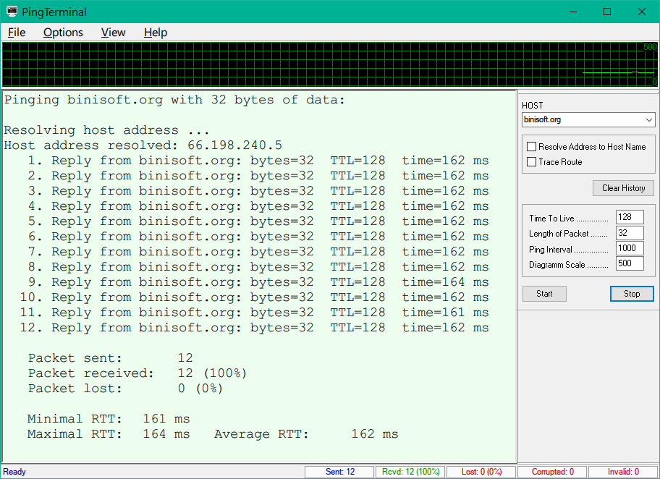
Task: Open the View menu
Action: 113,33
